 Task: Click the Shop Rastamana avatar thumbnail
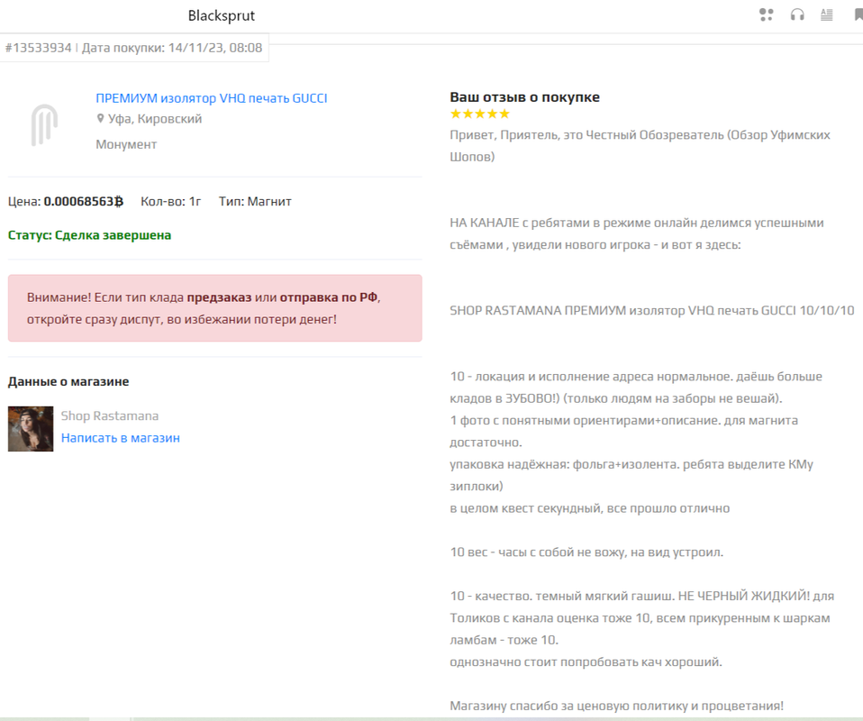tap(31, 429)
